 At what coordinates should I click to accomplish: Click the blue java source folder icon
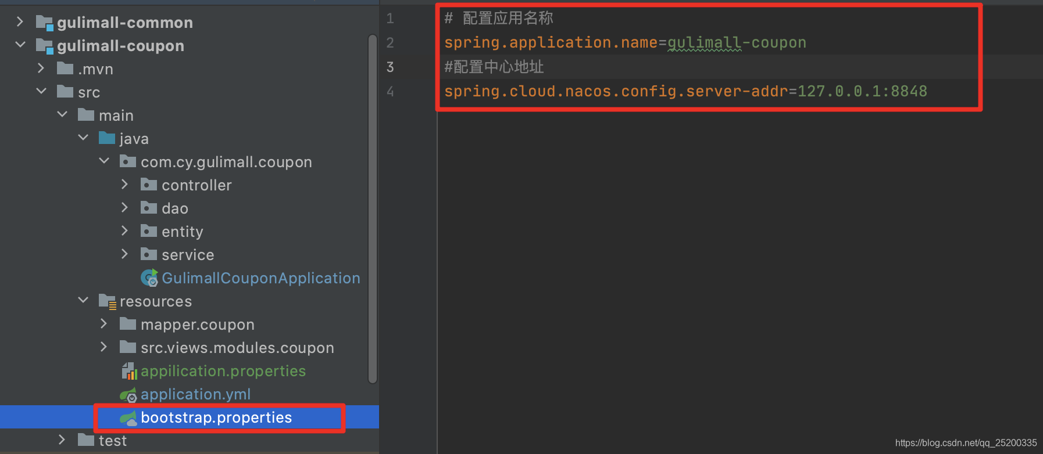107,138
